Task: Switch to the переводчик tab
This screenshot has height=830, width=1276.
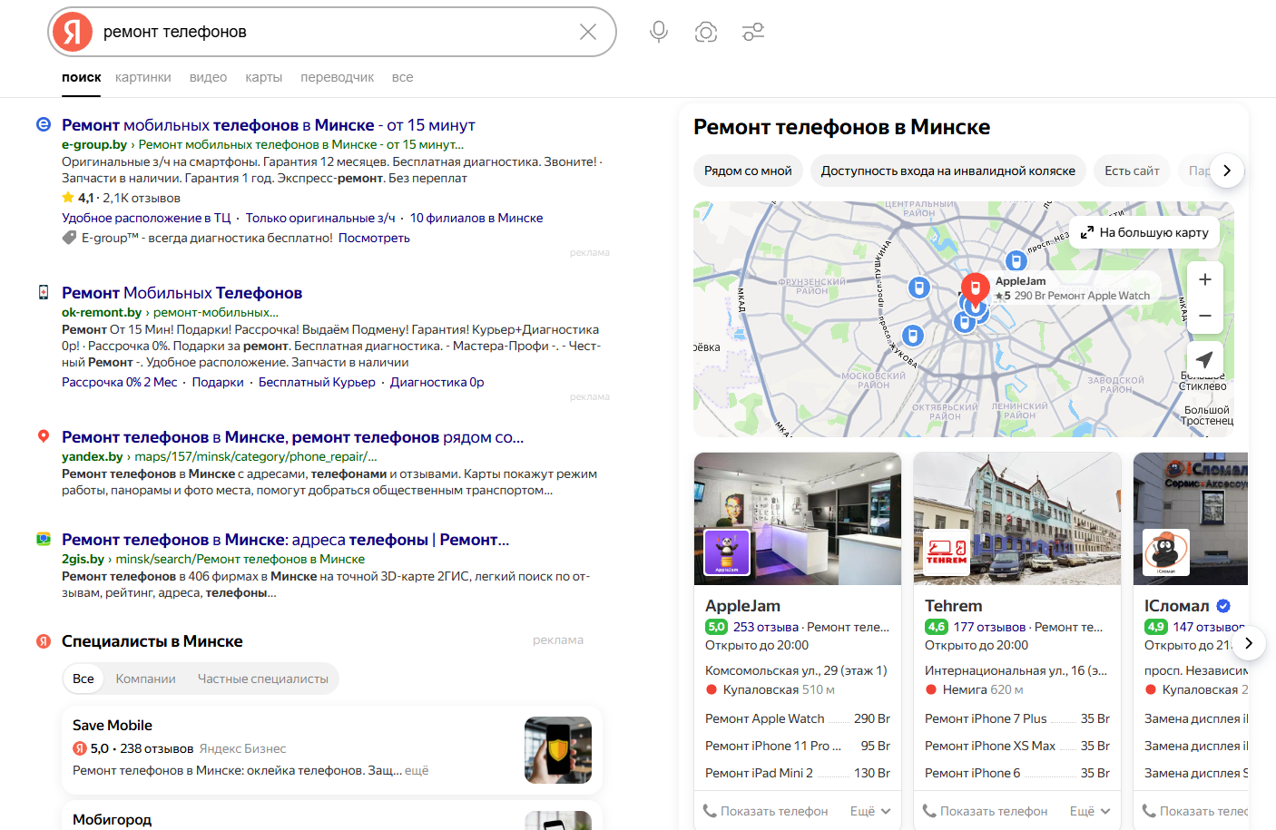Action: pyautogui.click(x=338, y=77)
